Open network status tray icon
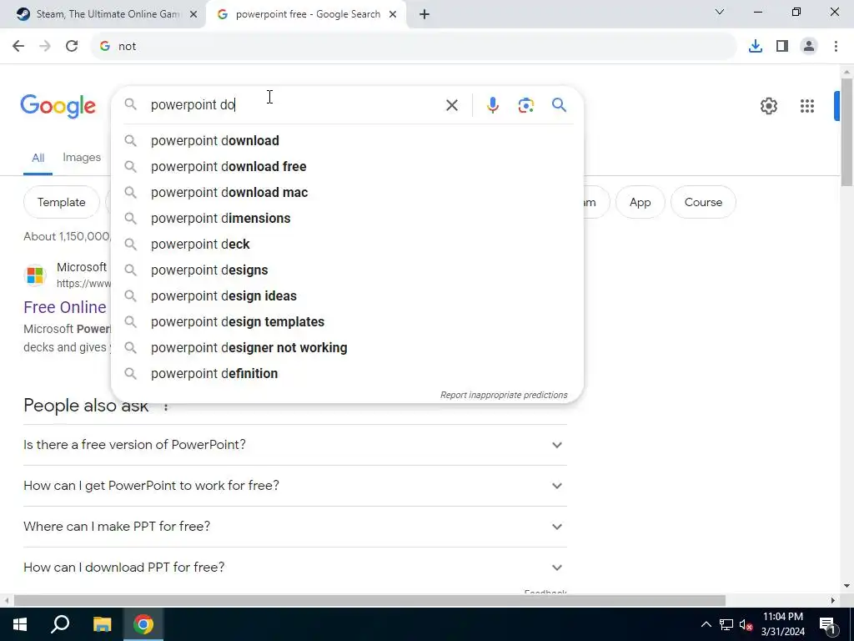854x641 pixels. coord(726,624)
